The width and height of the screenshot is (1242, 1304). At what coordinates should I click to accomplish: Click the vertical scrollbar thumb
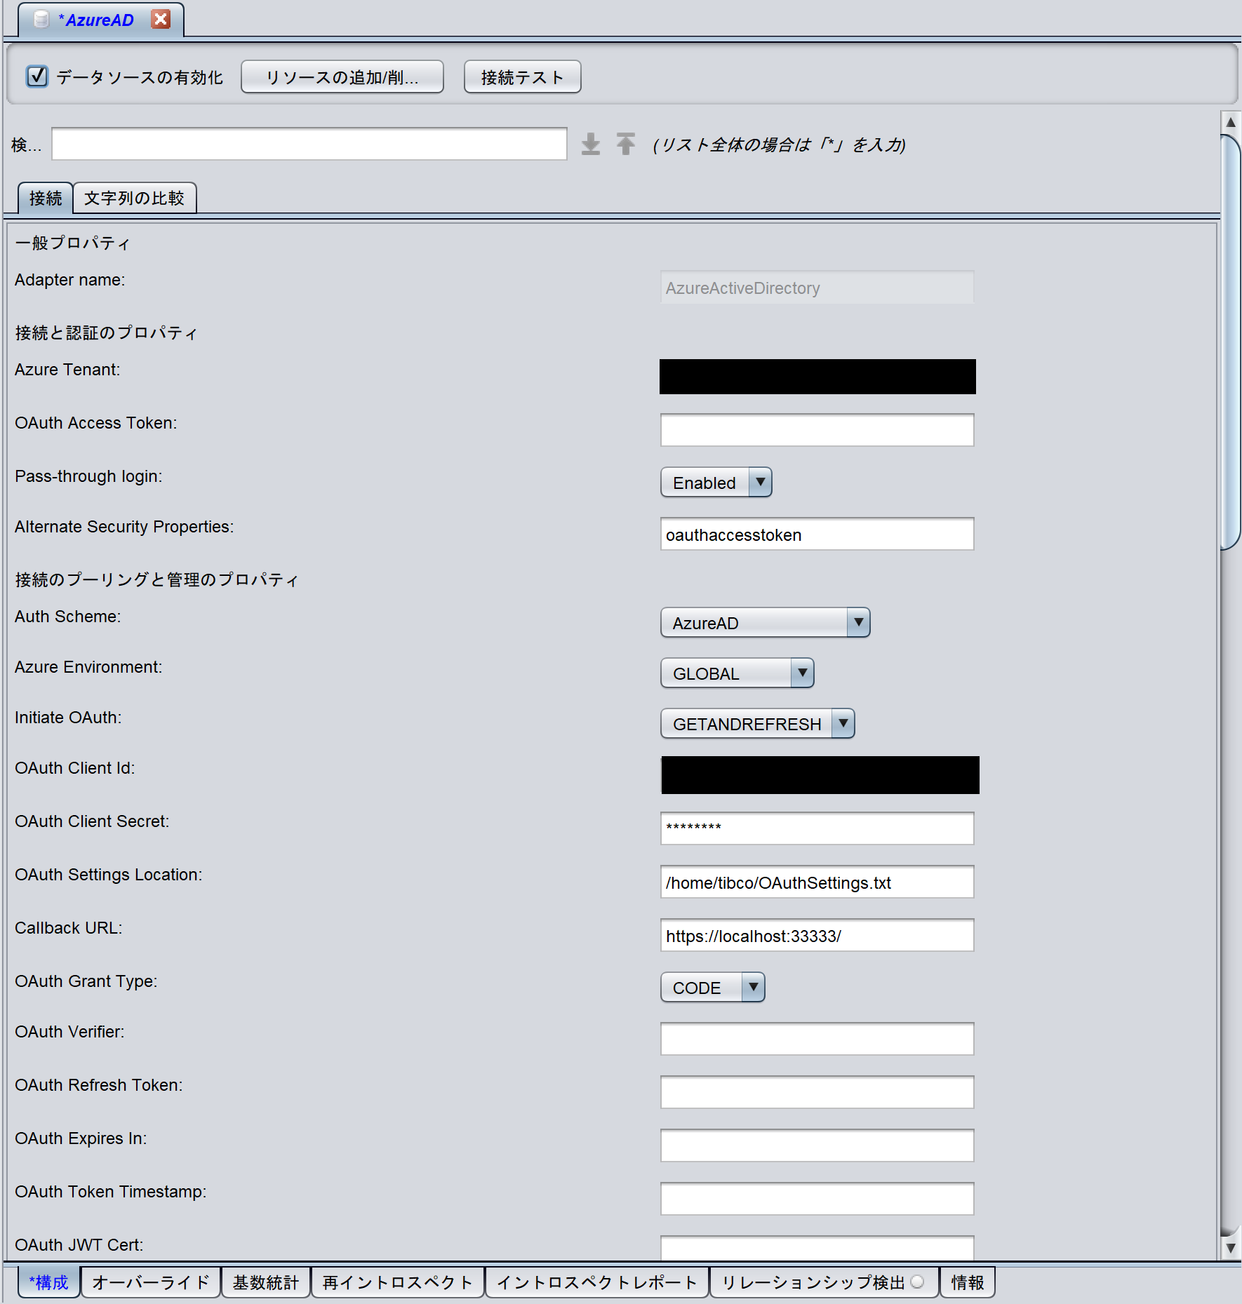click(1230, 342)
